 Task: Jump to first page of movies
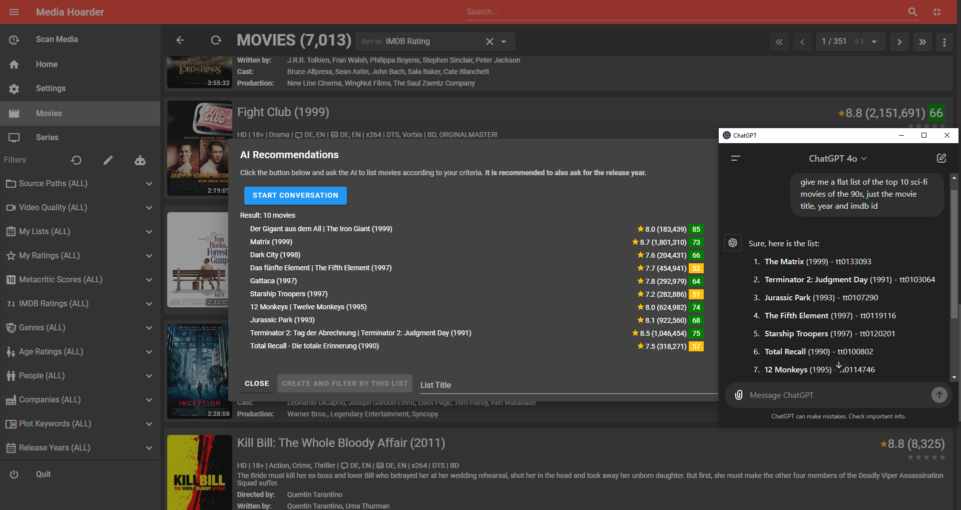point(779,42)
